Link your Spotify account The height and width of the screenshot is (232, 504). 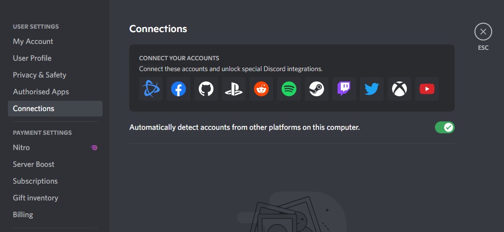coord(289,89)
